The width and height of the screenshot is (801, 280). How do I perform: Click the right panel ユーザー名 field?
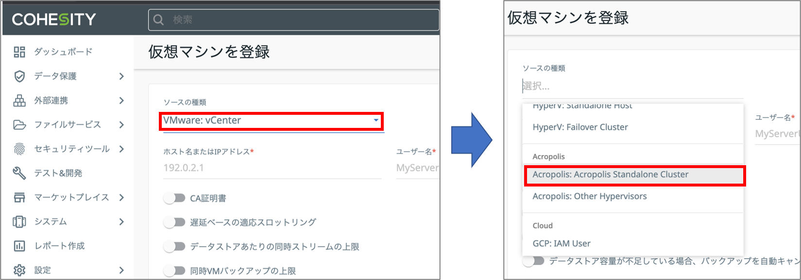pyautogui.click(x=777, y=134)
